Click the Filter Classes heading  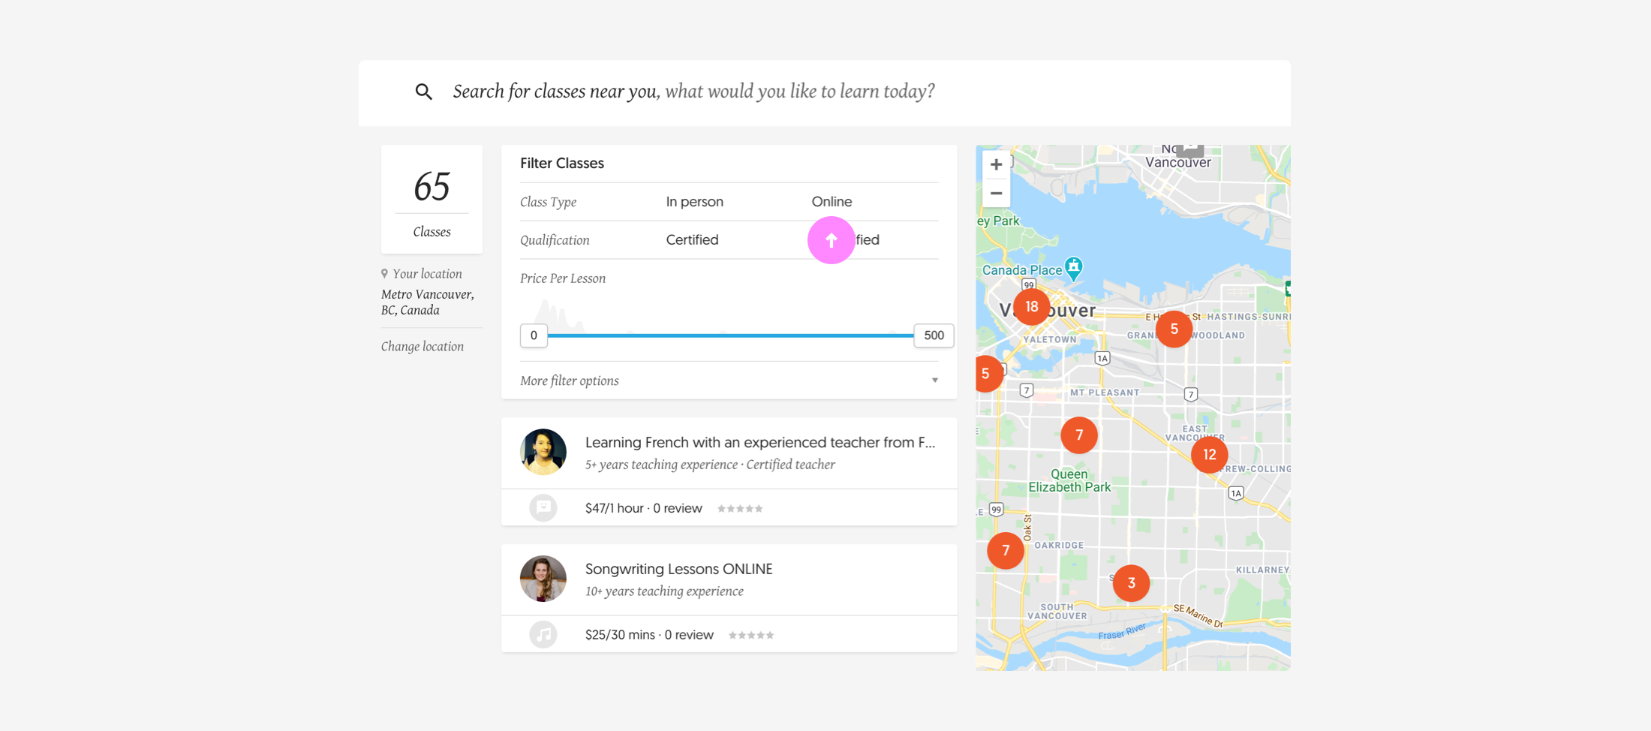pos(562,164)
